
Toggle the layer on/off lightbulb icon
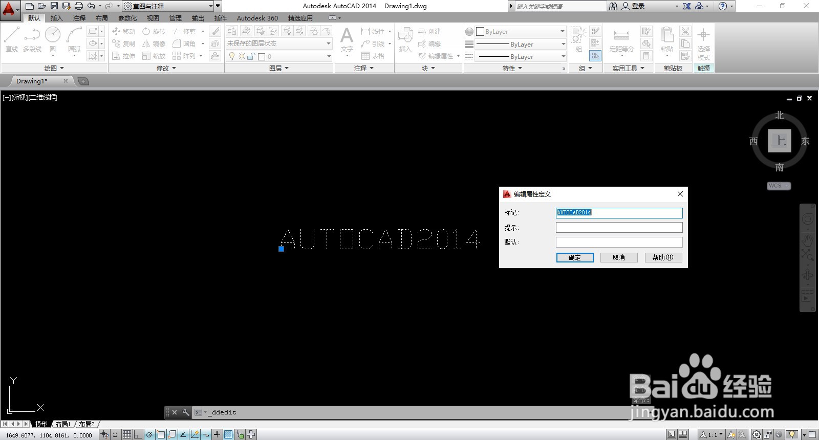pyautogui.click(x=232, y=56)
